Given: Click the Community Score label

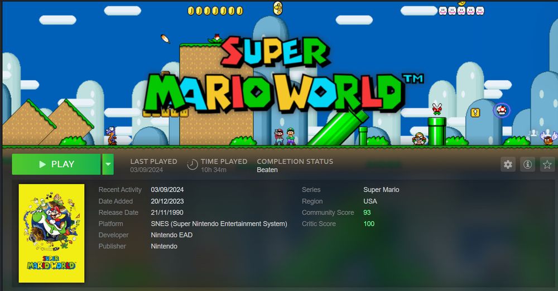Looking at the screenshot, I should [x=328, y=213].
